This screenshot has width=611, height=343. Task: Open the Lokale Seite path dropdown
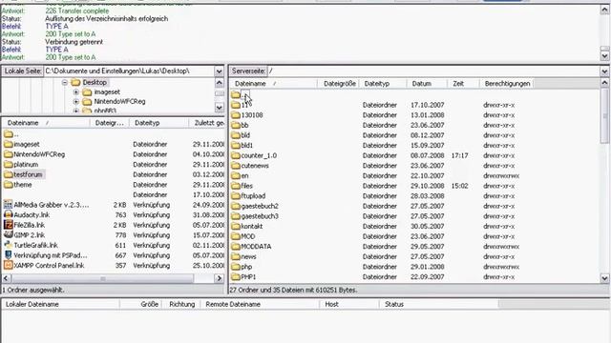[x=219, y=71]
